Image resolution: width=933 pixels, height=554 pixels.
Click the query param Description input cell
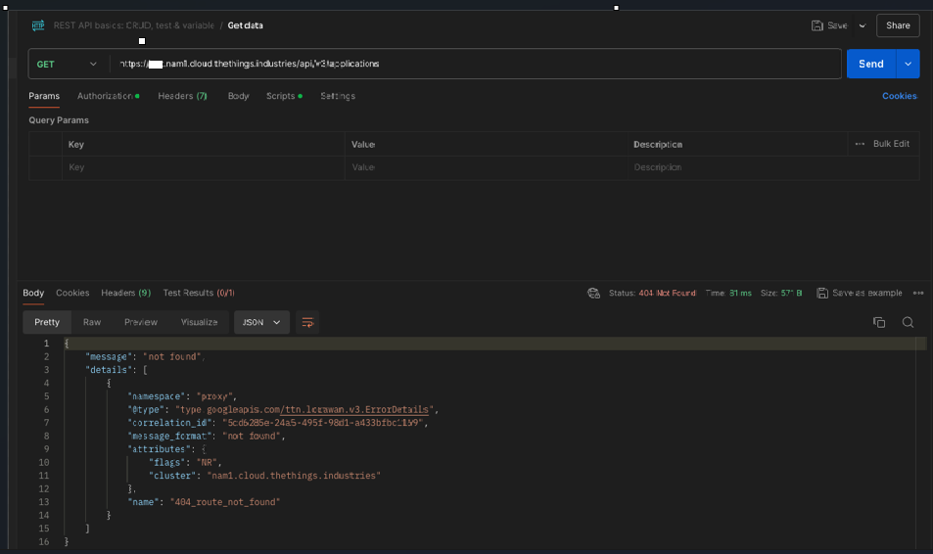[x=773, y=167]
